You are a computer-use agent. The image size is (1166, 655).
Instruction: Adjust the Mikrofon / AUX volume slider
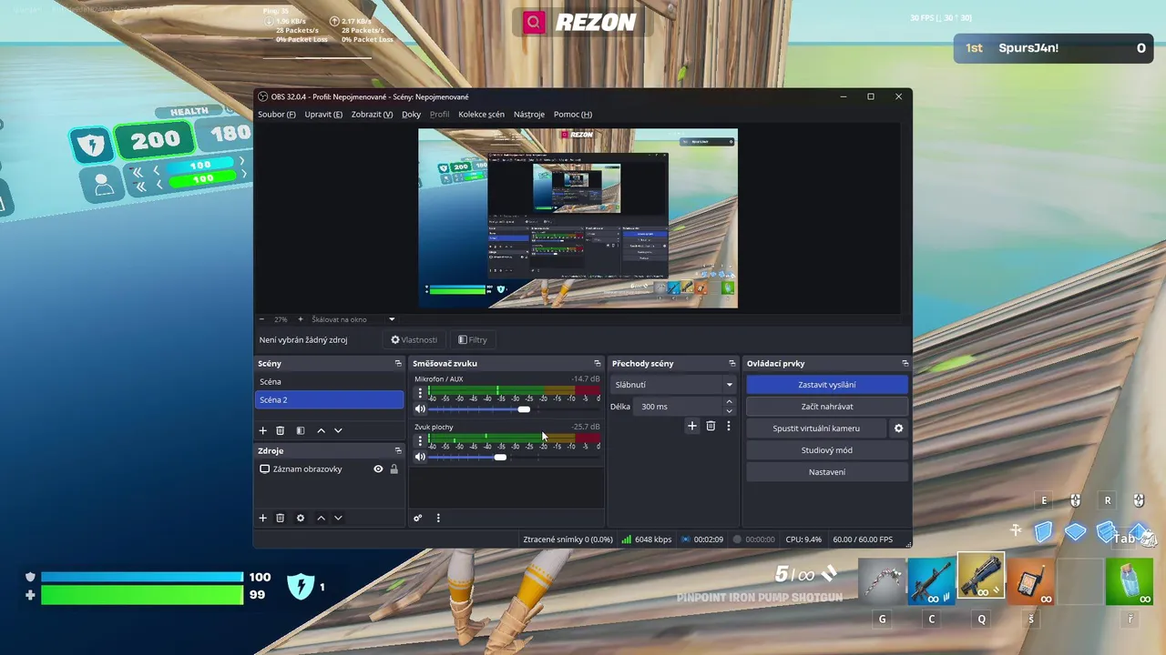click(x=524, y=409)
